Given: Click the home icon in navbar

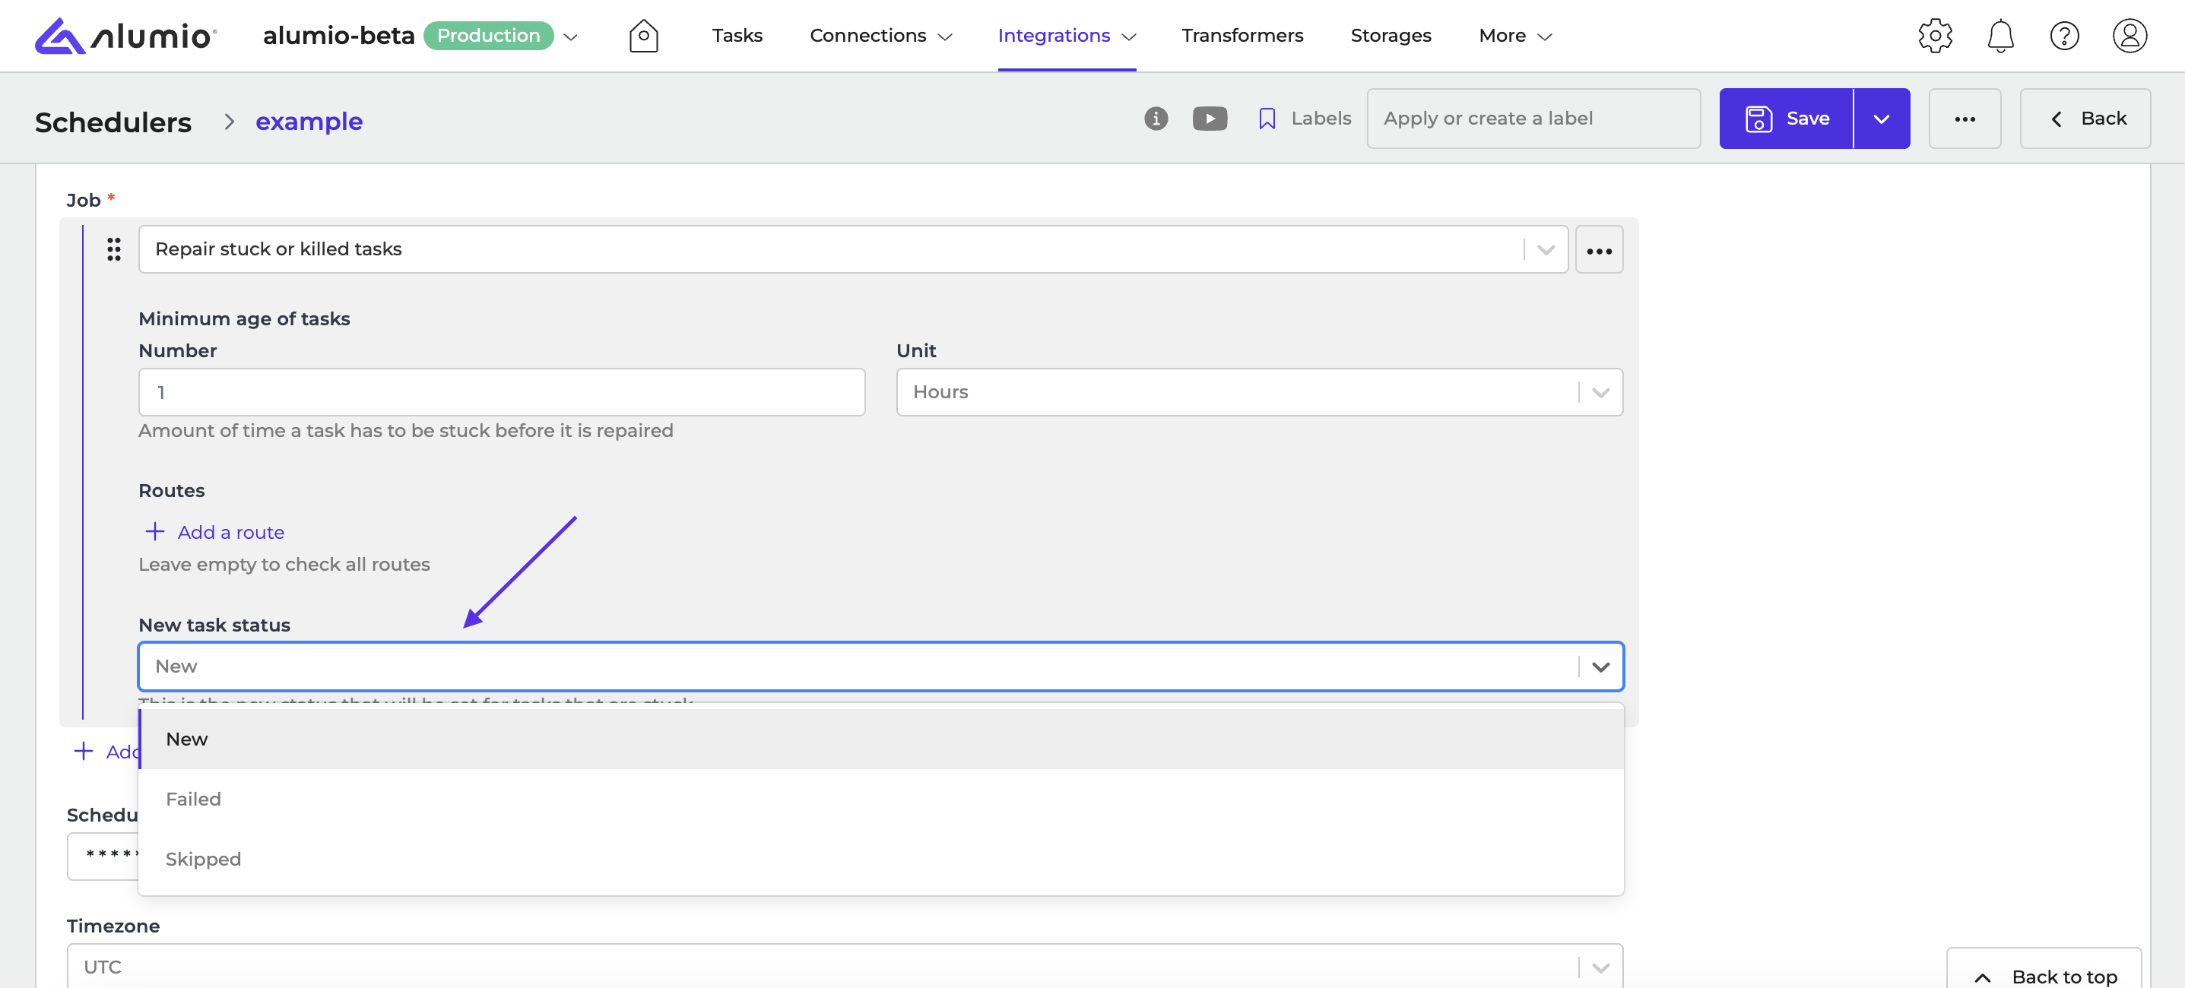Looking at the screenshot, I should (x=643, y=36).
